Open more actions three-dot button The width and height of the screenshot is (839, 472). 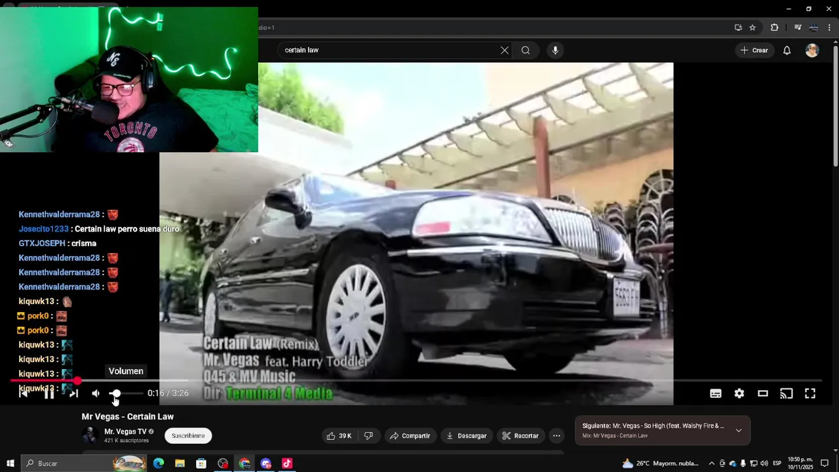(556, 436)
